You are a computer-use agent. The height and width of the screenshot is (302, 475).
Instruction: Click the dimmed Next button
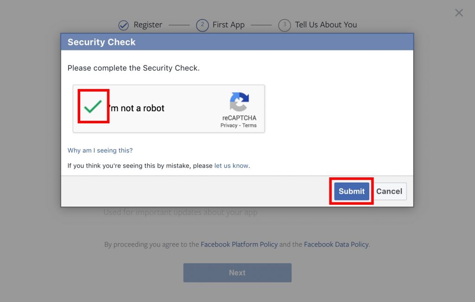click(x=237, y=273)
